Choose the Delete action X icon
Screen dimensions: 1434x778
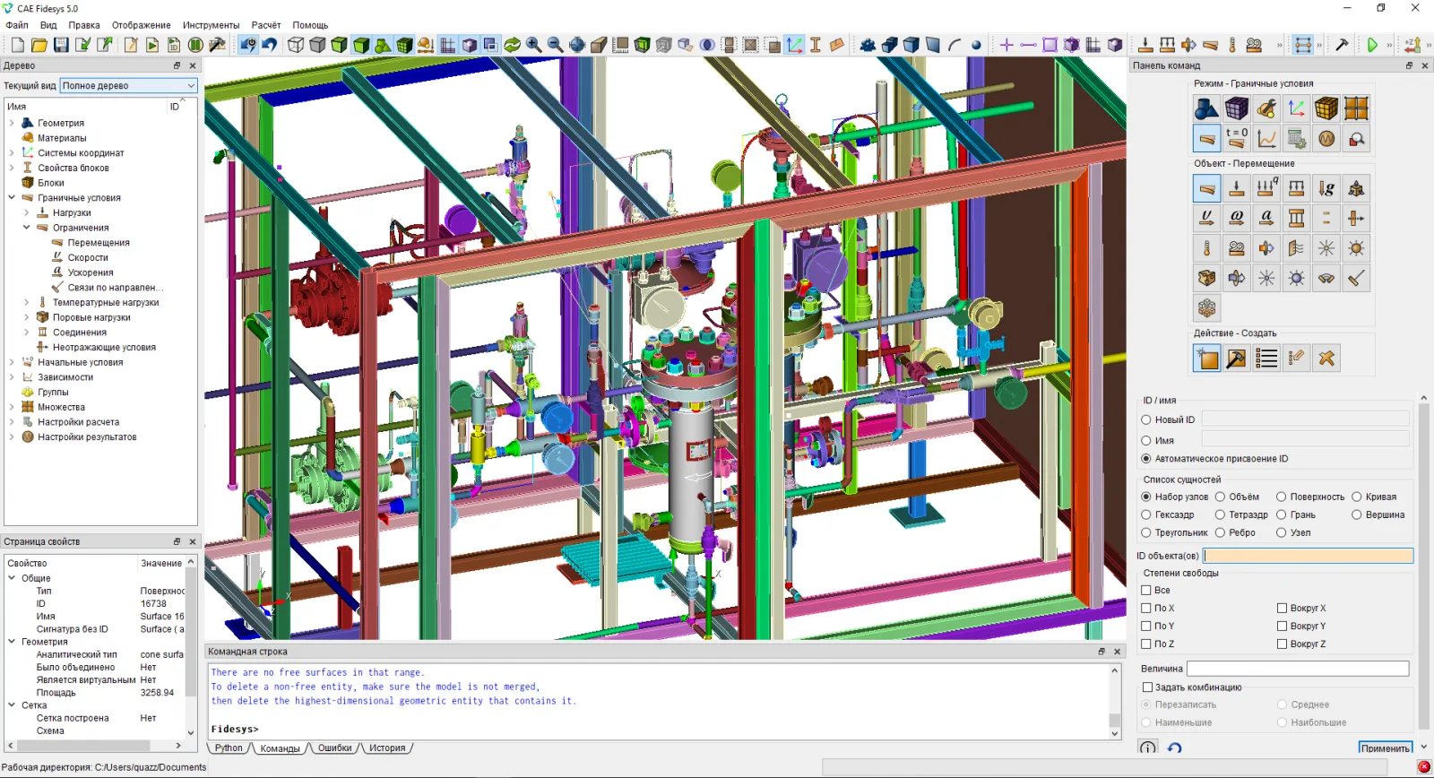tap(1326, 359)
